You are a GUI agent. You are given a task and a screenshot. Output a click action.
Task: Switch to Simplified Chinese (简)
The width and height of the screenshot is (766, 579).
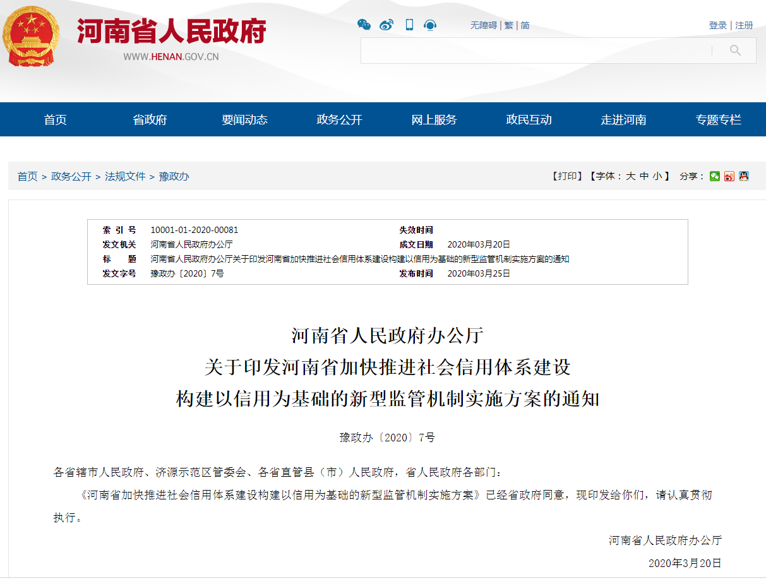[x=525, y=25]
